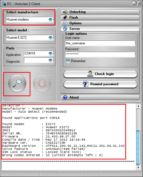This screenshot has height=177, width=143.
Task: Click the magnifying glass detect button
Action: [x=17, y=83]
